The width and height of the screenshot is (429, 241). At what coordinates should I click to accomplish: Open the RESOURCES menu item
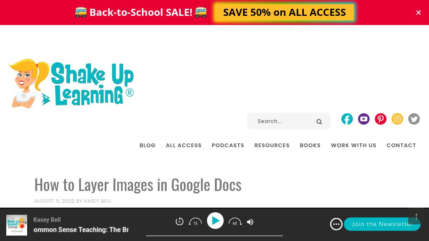pos(272,146)
